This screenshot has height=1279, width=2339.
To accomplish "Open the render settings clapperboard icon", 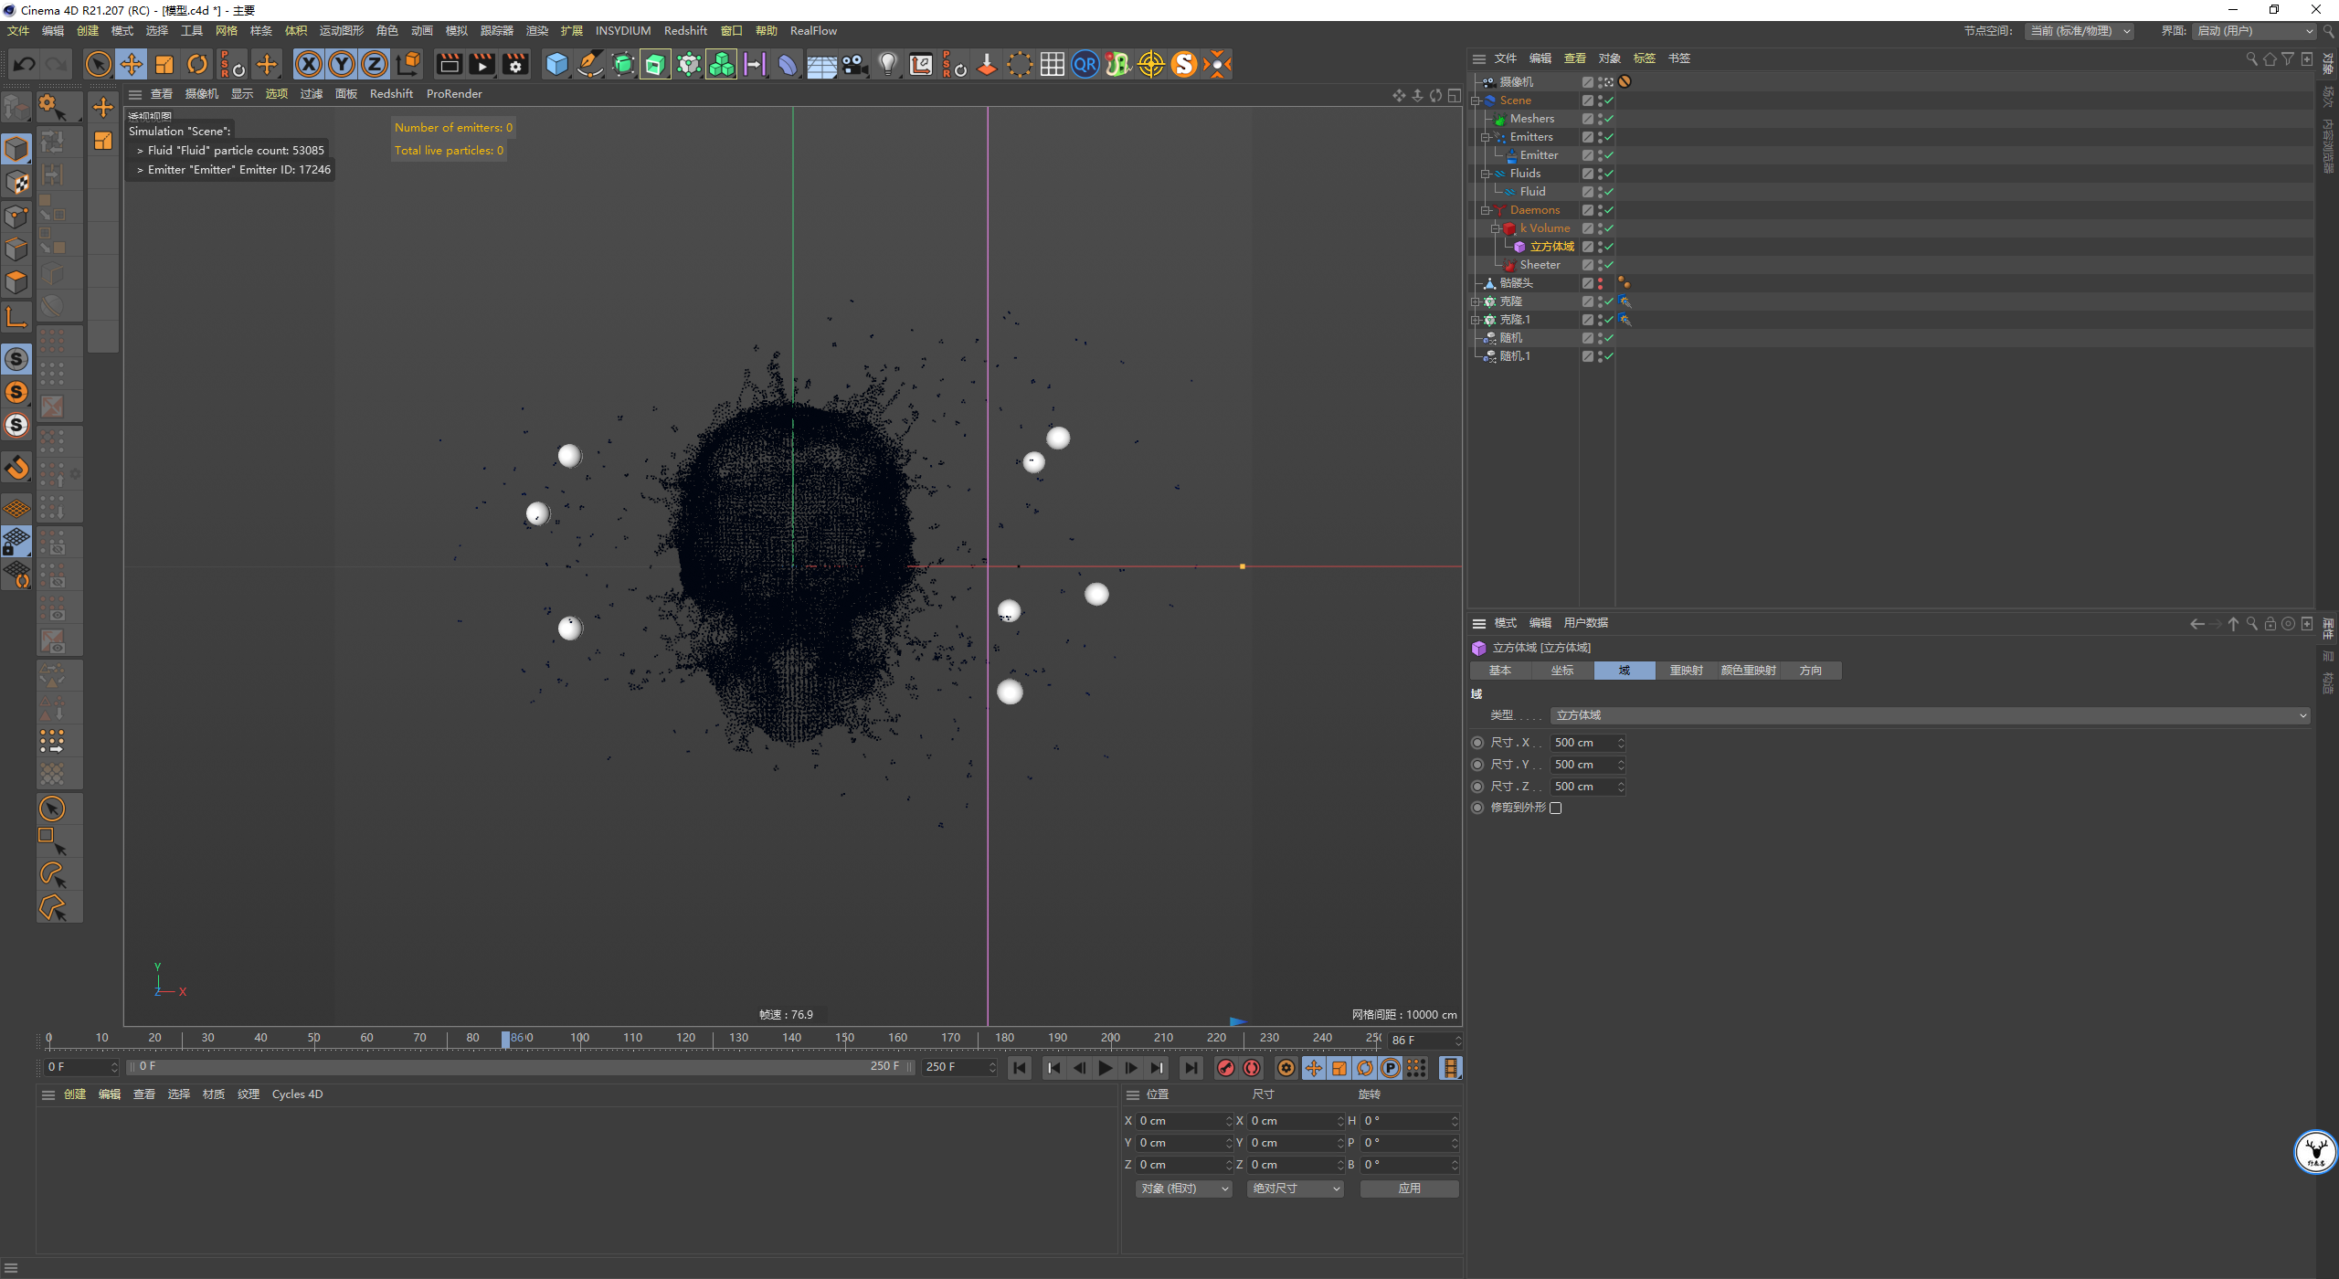I will pos(515,64).
